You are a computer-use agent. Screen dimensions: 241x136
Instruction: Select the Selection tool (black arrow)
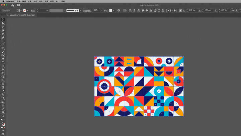[x=3, y=19]
